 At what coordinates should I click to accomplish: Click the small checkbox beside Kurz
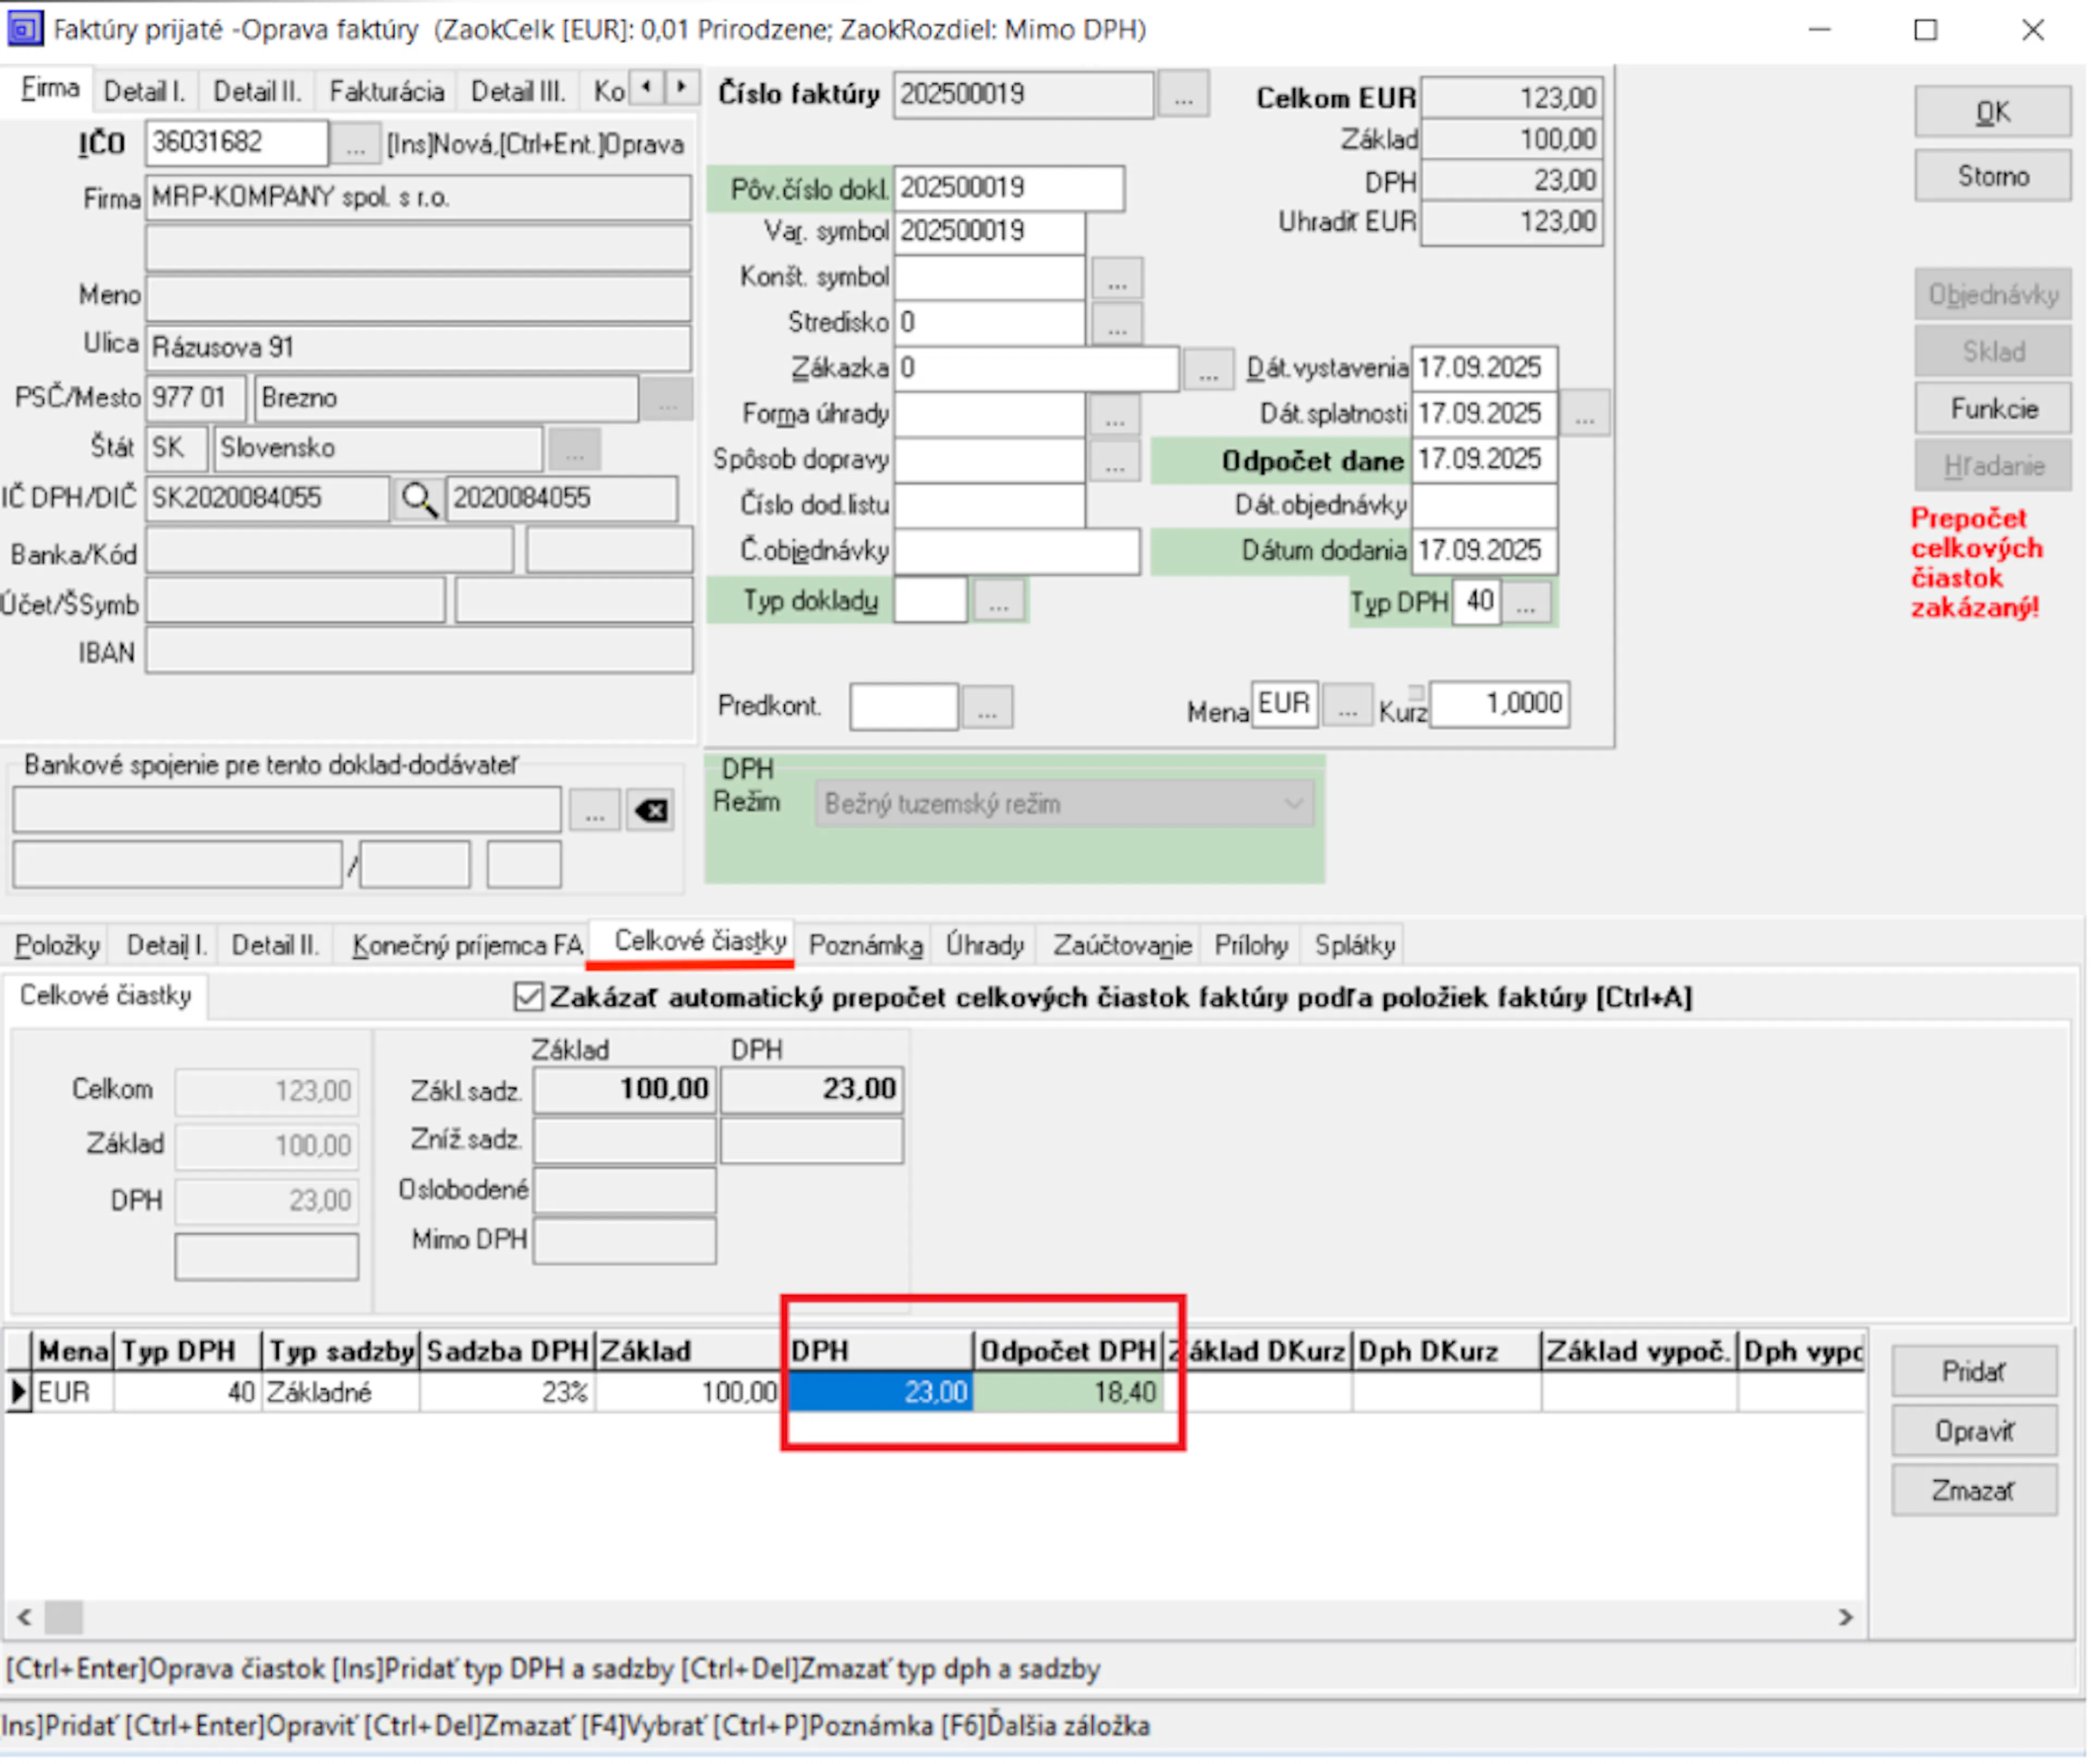click(1416, 693)
